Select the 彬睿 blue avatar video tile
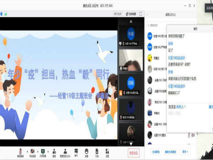This screenshot has width=213, height=160. pyautogui.click(x=131, y=35)
